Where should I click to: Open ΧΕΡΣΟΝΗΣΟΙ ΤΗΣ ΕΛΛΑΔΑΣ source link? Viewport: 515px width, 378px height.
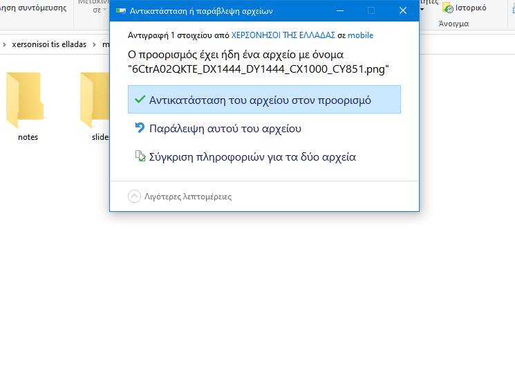283,35
